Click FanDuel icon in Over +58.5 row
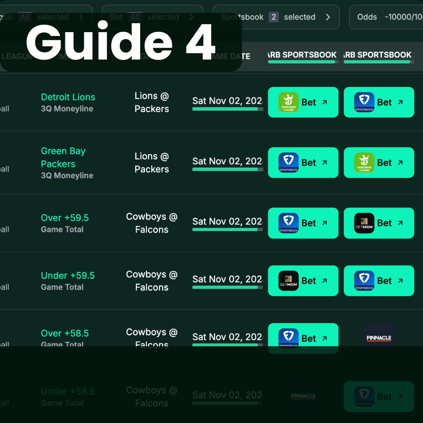The height and width of the screenshot is (423, 423). click(x=288, y=338)
